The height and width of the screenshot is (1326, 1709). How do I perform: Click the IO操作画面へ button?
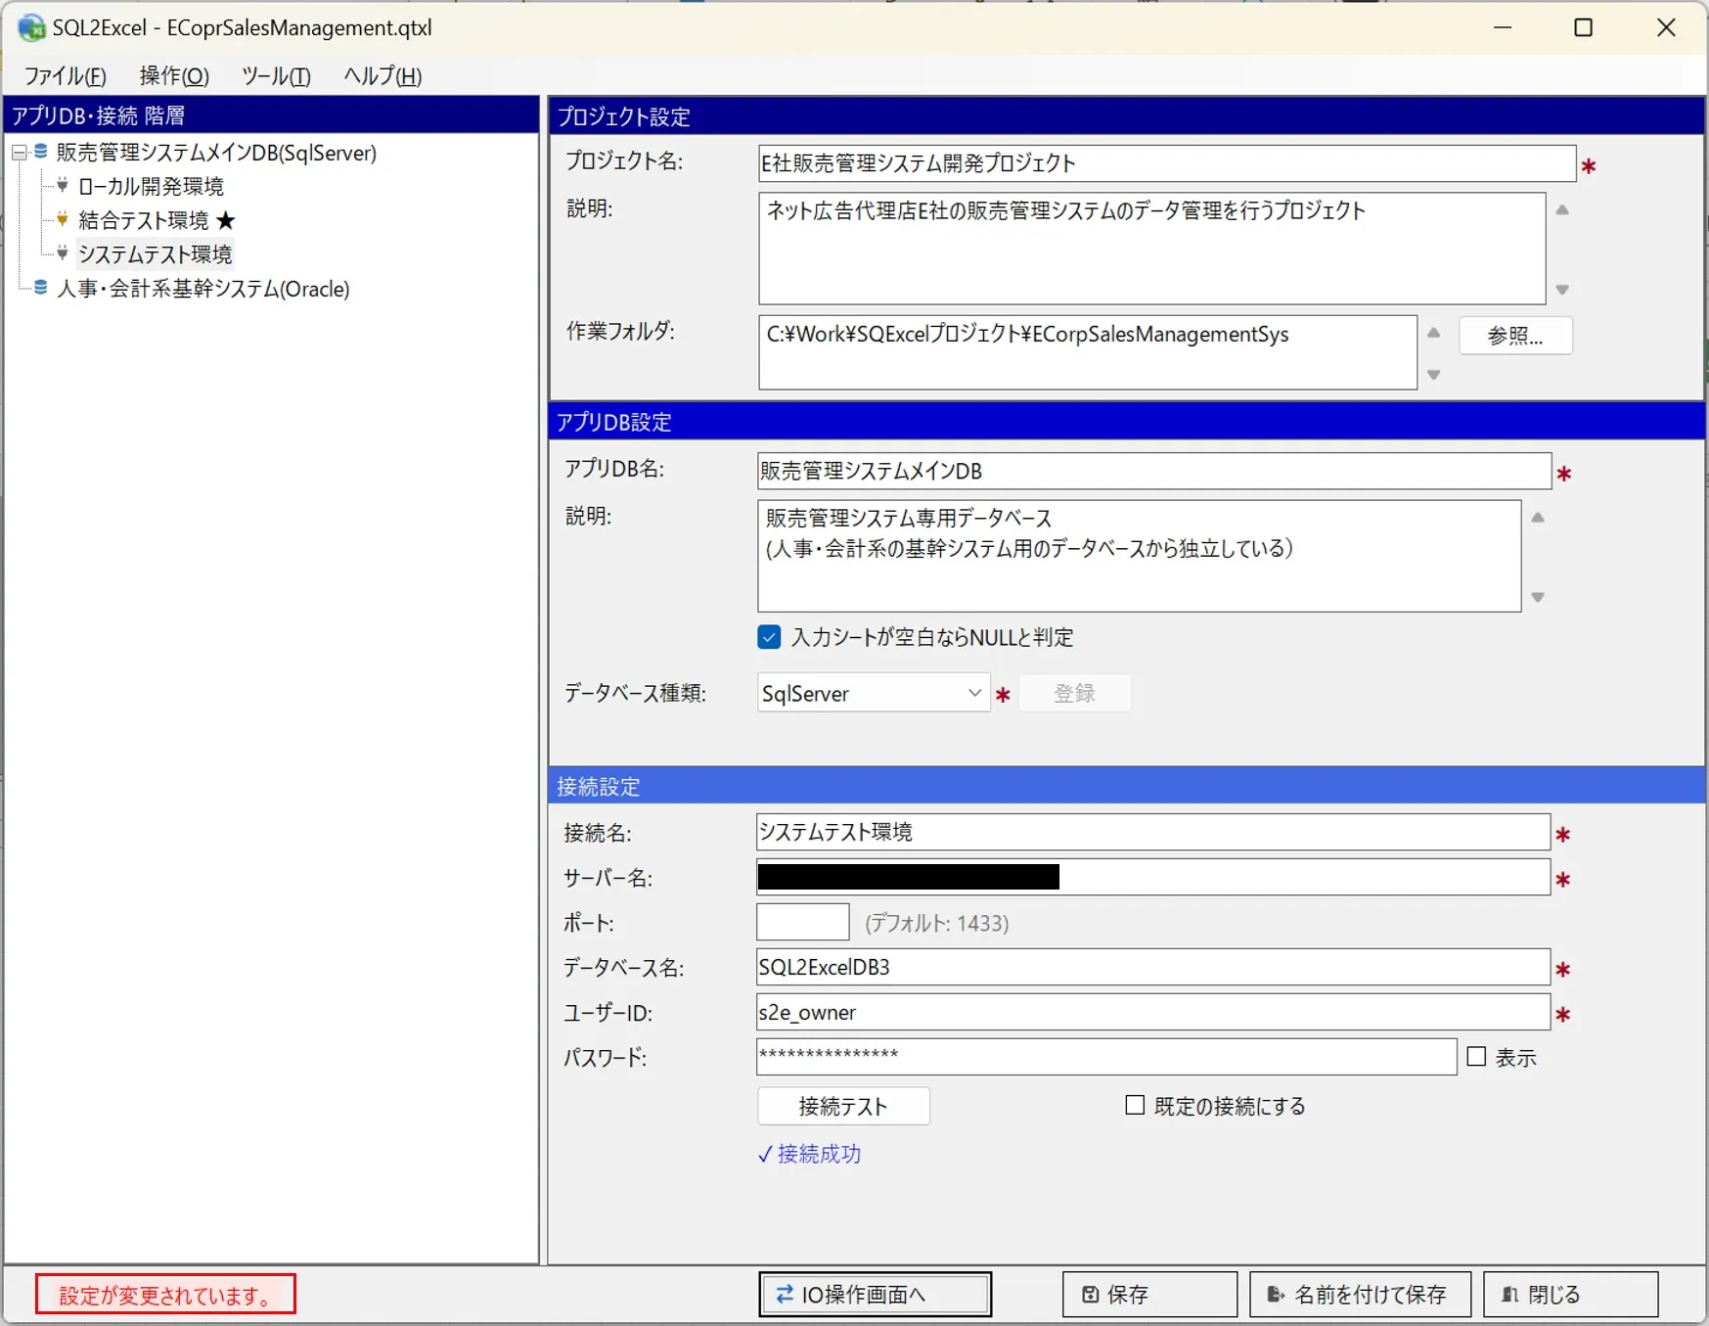click(875, 1295)
